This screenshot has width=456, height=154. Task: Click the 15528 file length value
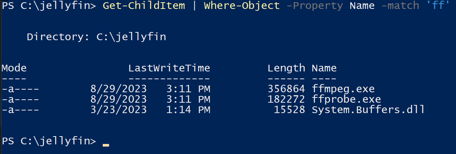(290, 110)
